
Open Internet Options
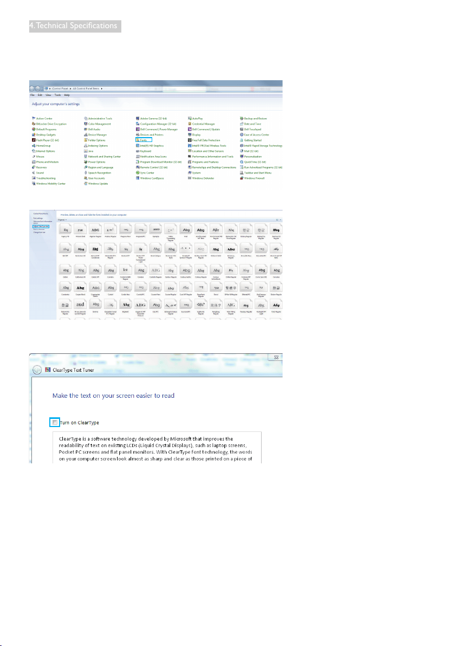(x=43, y=151)
